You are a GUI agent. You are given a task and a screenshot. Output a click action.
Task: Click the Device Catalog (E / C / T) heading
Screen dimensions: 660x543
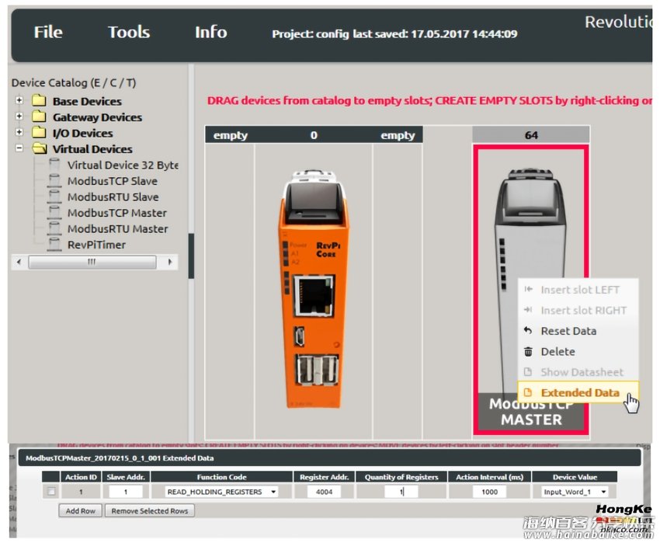74,82
